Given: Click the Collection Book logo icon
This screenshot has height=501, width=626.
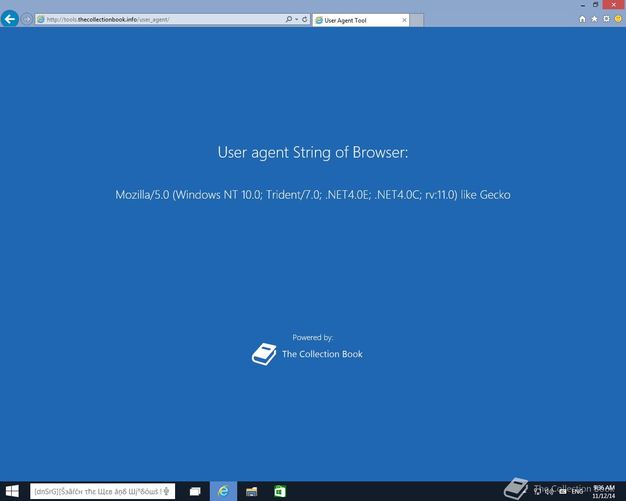Looking at the screenshot, I should [x=264, y=354].
